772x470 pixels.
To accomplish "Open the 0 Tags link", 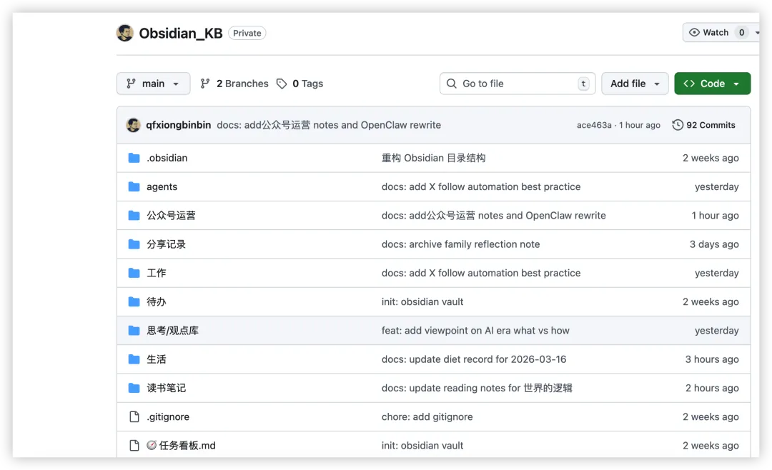I will click(x=300, y=84).
